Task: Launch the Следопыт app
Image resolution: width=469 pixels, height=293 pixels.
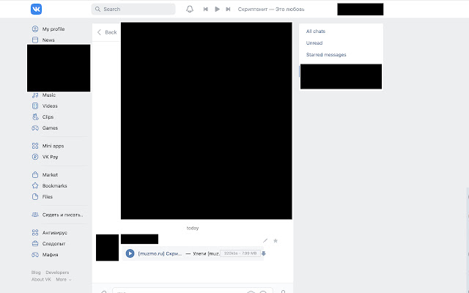Action: pyautogui.click(x=48, y=244)
